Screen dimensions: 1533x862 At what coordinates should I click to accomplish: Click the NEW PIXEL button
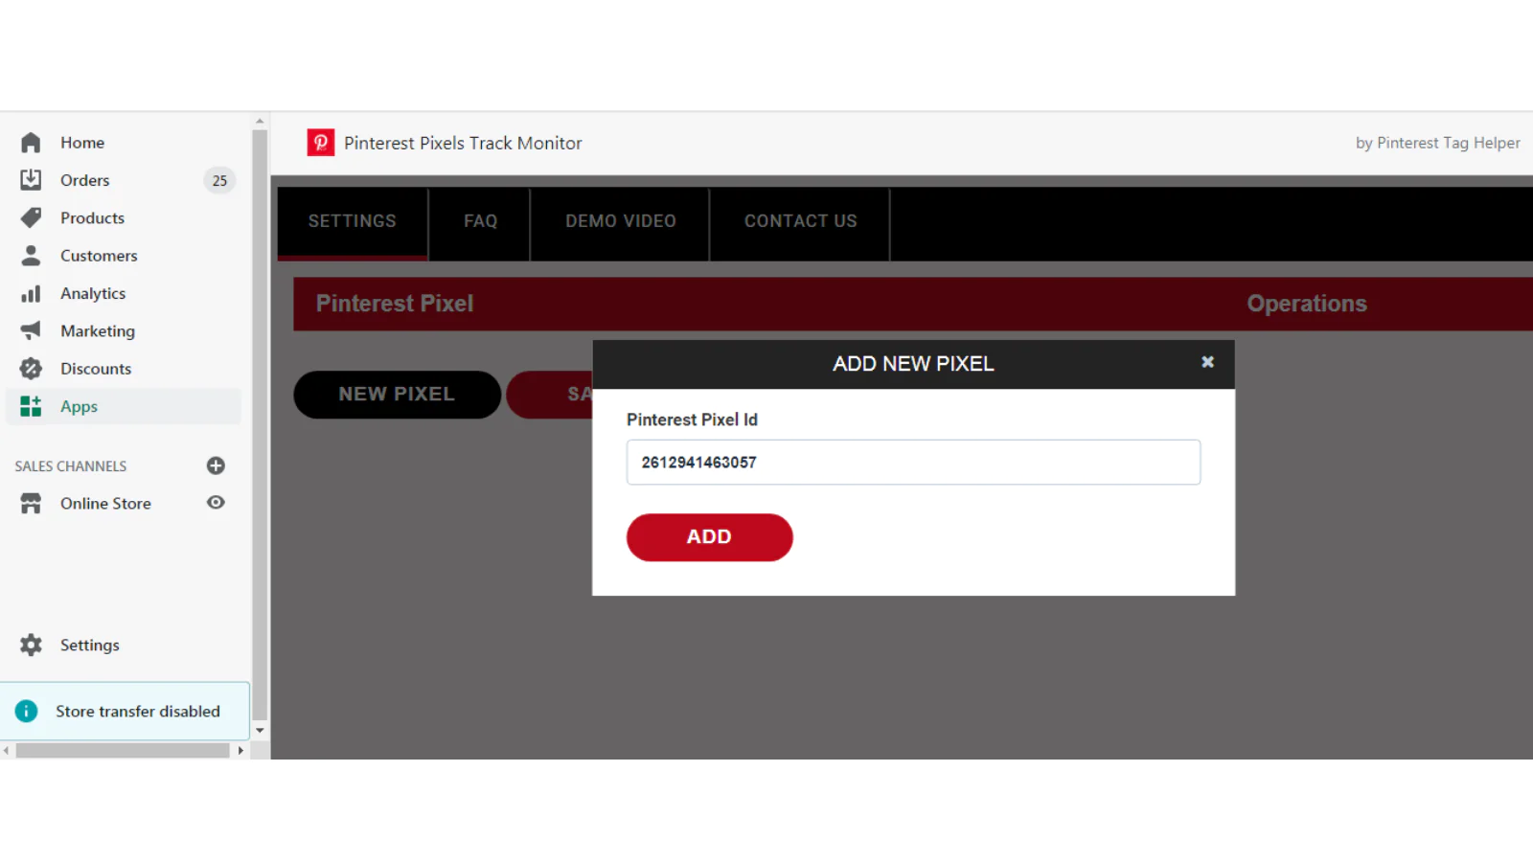[x=397, y=395]
